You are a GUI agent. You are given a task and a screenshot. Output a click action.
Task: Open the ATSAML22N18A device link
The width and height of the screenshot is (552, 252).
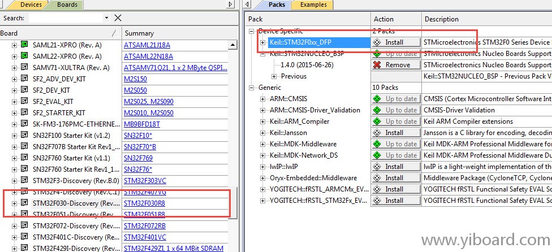[148, 57]
